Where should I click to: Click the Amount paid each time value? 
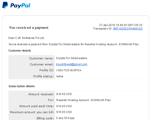[64, 106]
